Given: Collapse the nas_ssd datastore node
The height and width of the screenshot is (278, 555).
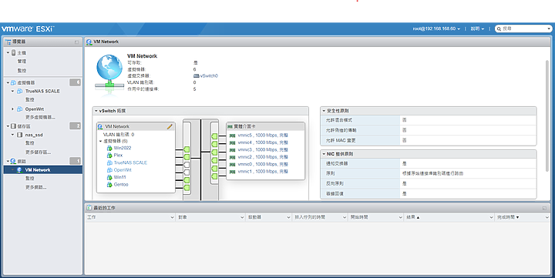Looking at the screenshot, I should point(13,135).
